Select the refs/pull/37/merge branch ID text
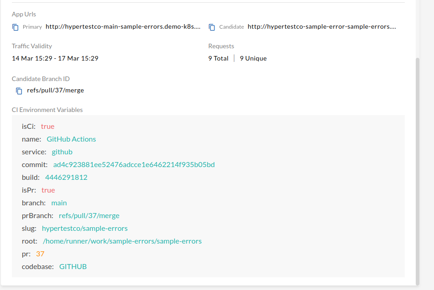 (55, 90)
